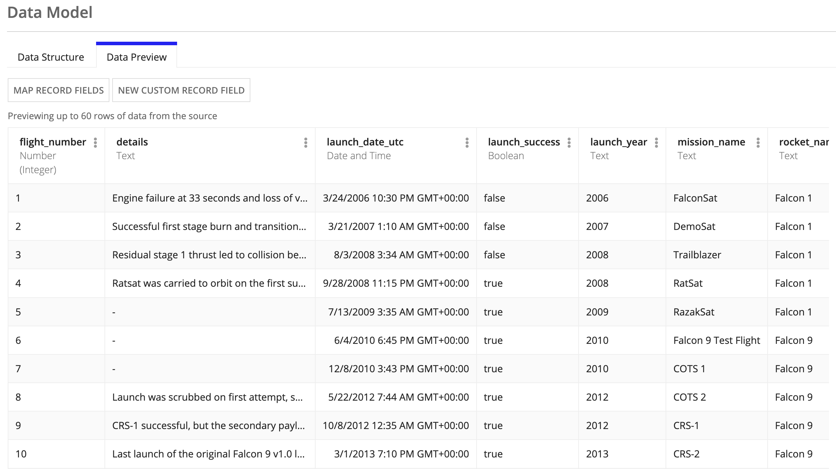Click flight number 10 cell
Screen dimensions: 836x469
pyautogui.click(x=56, y=454)
